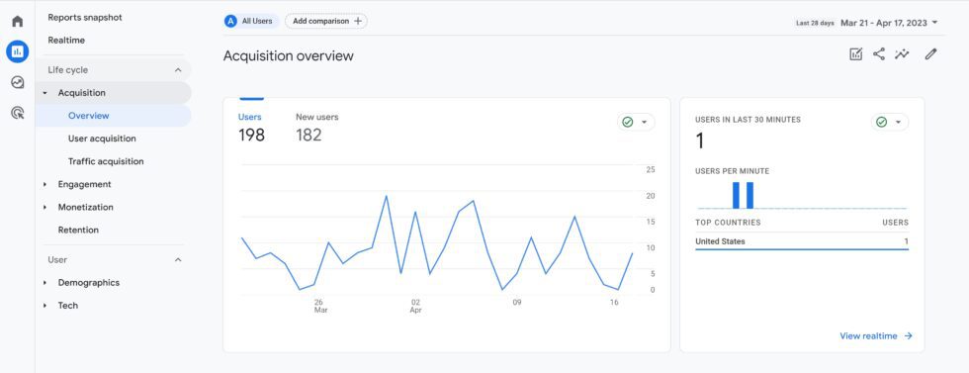969x373 pixels.
Task: Collapse the Life cycle section
Action: click(x=178, y=70)
